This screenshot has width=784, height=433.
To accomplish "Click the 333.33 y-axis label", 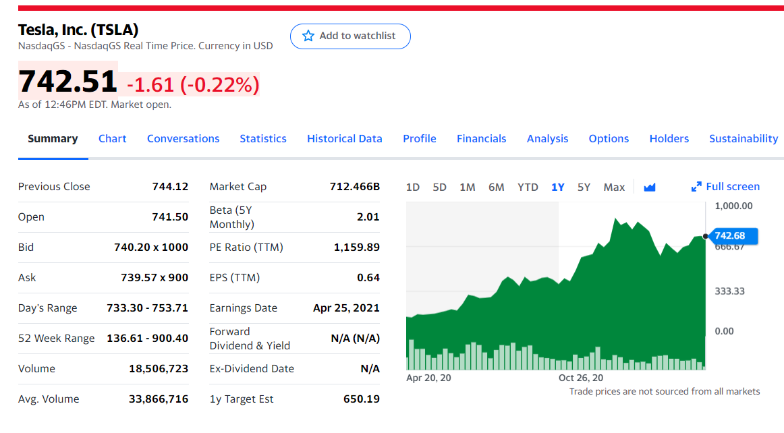I will pyautogui.click(x=729, y=291).
